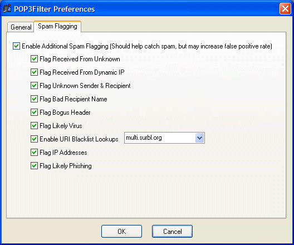Click the POP3Filter app icon in title bar
Viewport: 294px width, 245px height.
pos(7,8)
